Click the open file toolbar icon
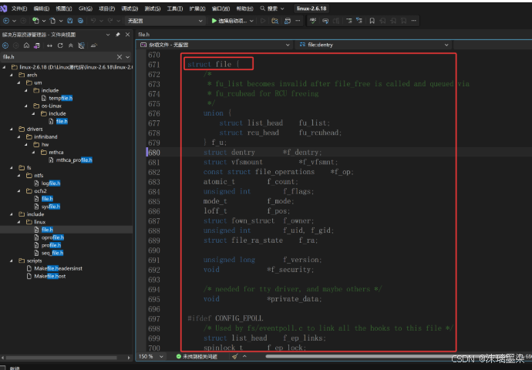Viewport: 532px width, 370px height. coord(52,21)
